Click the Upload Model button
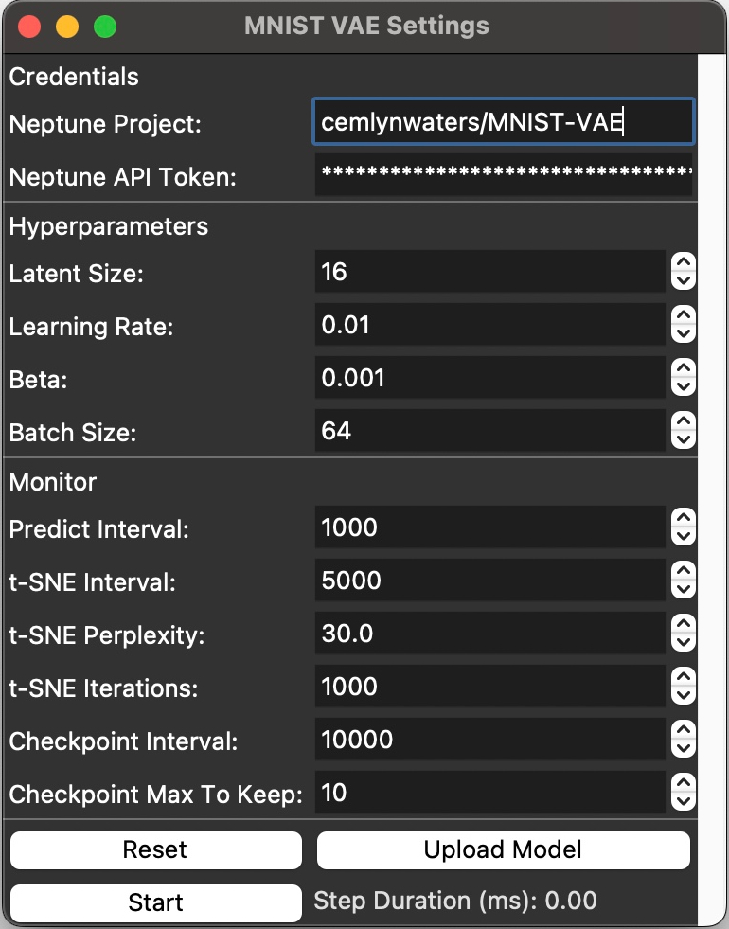The width and height of the screenshot is (729, 929). (x=504, y=849)
